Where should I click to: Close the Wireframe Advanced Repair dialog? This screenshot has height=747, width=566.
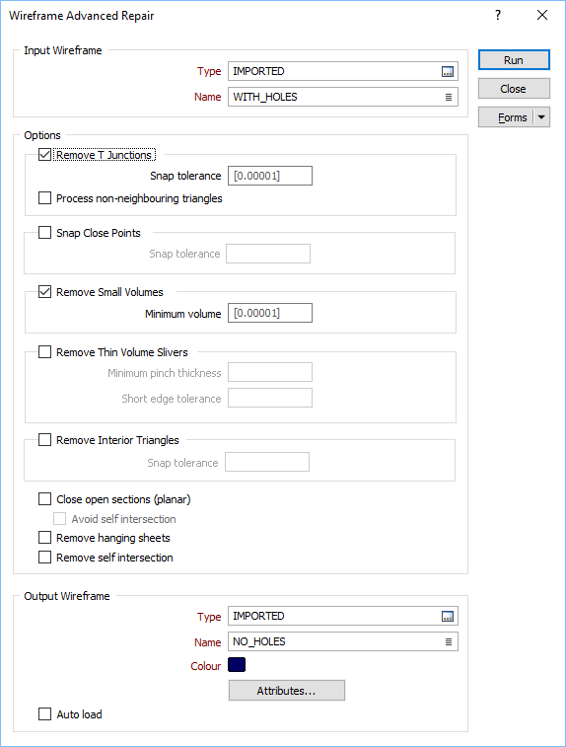click(542, 15)
